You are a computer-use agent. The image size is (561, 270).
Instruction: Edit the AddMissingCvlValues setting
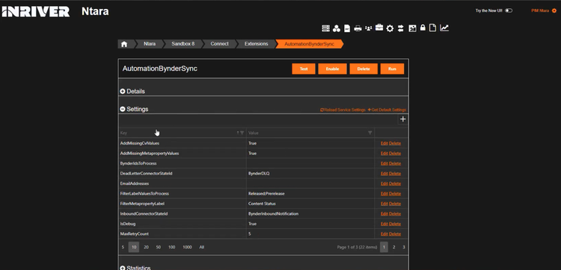point(384,143)
